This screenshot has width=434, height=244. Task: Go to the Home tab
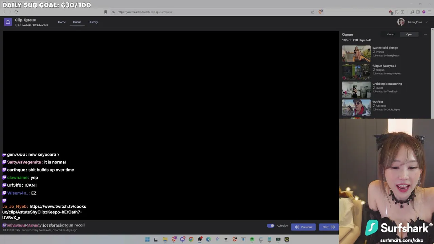click(62, 22)
